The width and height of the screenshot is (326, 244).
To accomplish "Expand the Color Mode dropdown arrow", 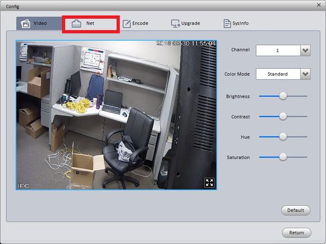I will point(306,74).
